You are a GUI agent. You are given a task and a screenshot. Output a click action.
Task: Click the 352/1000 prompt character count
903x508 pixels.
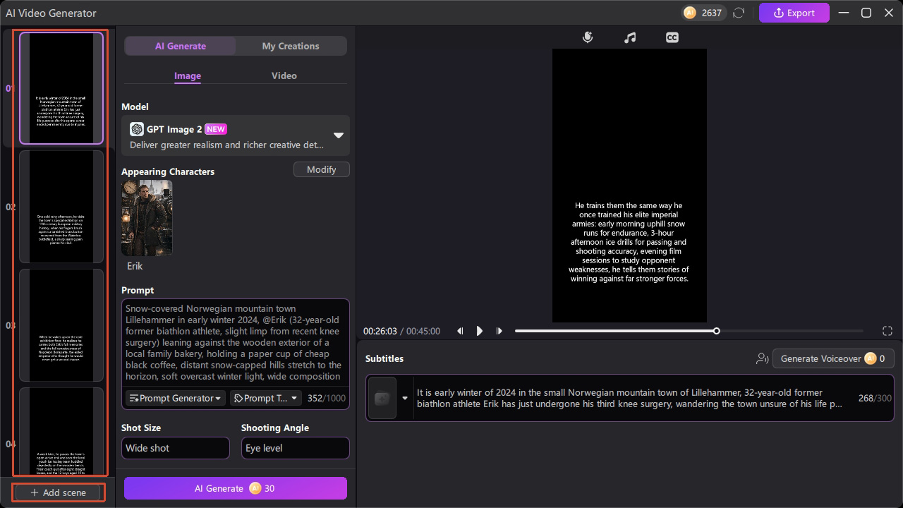pyautogui.click(x=327, y=398)
